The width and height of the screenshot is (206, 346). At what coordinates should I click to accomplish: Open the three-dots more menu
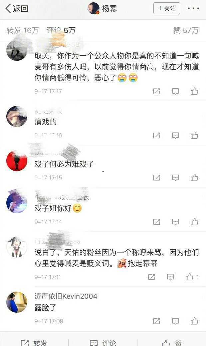(x=193, y=9)
